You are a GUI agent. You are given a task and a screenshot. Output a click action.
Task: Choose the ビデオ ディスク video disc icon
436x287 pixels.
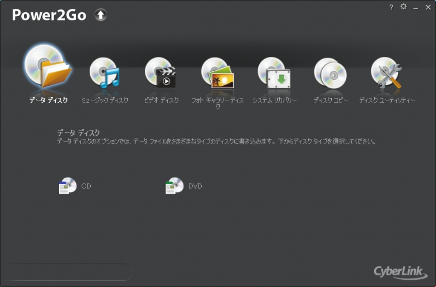coord(161,72)
